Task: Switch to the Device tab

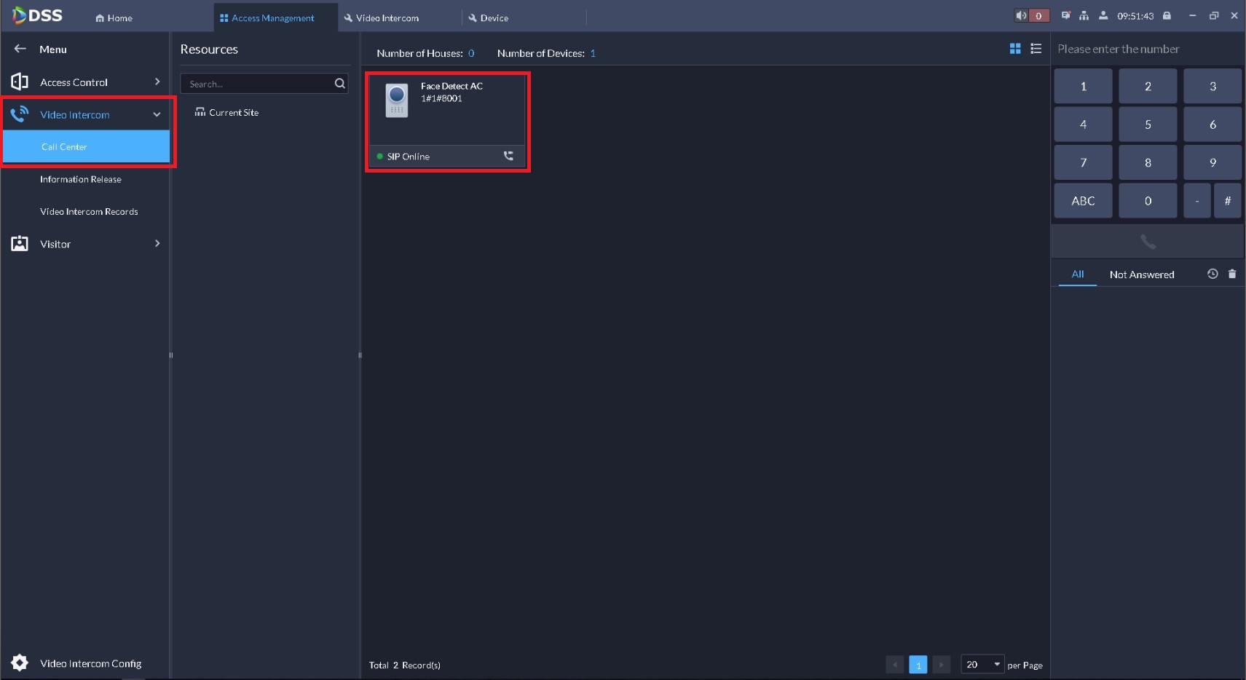Action: click(x=489, y=17)
